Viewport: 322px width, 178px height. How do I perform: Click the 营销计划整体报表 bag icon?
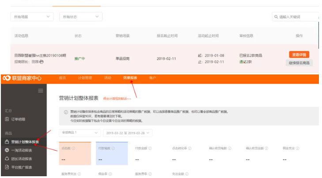(x=7, y=142)
